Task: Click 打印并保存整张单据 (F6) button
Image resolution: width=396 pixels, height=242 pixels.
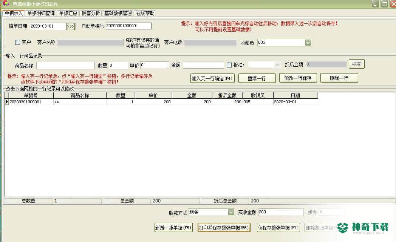Action: click(224, 228)
